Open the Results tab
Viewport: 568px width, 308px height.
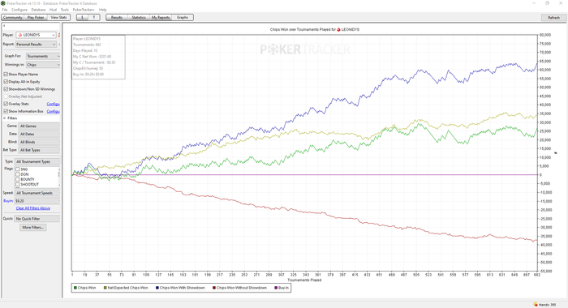117,17
